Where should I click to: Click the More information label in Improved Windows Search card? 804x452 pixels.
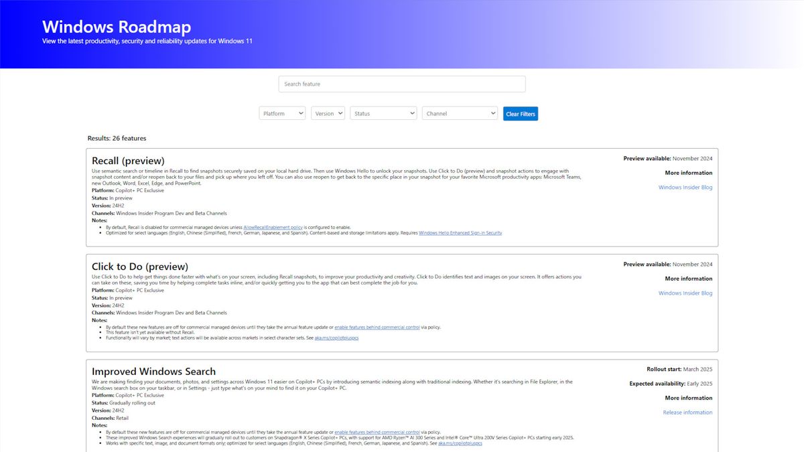tap(689, 398)
